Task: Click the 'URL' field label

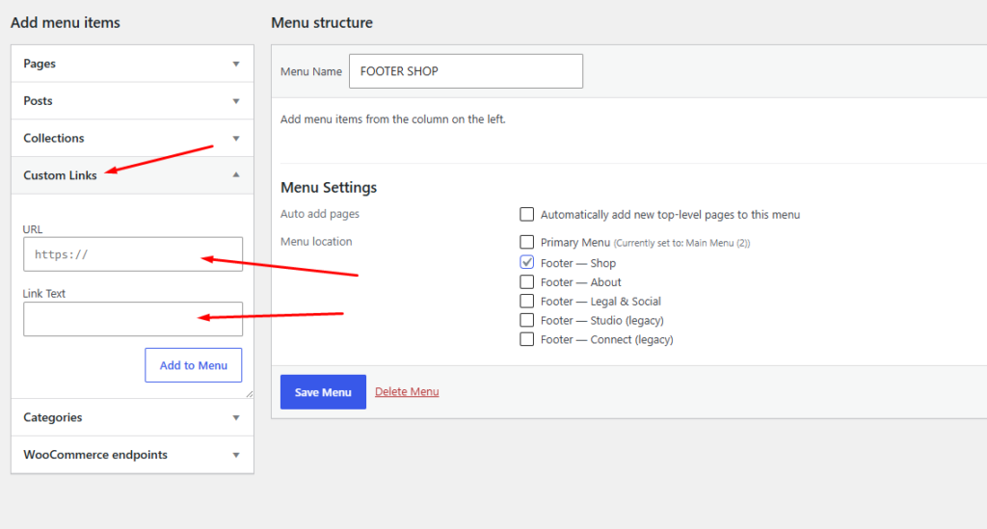Action: 33,229
